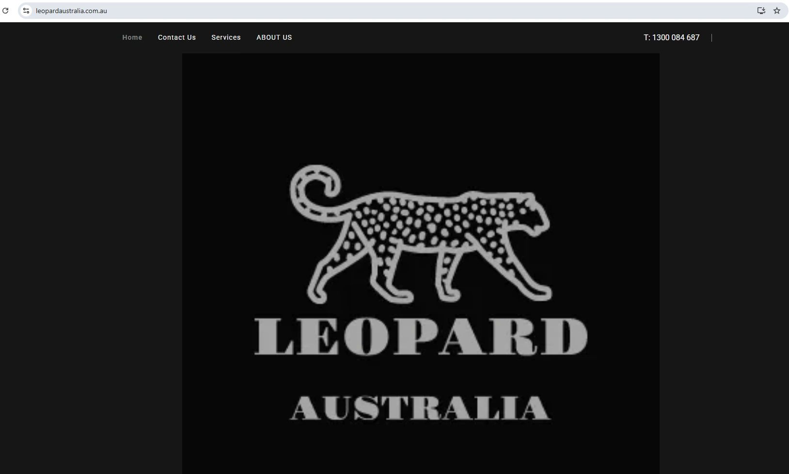Open the site information icon beside the URL
This screenshot has height=474, width=789.
(x=26, y=10)
